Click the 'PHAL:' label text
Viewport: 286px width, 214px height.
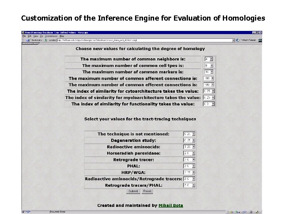[x=133, y=166]
